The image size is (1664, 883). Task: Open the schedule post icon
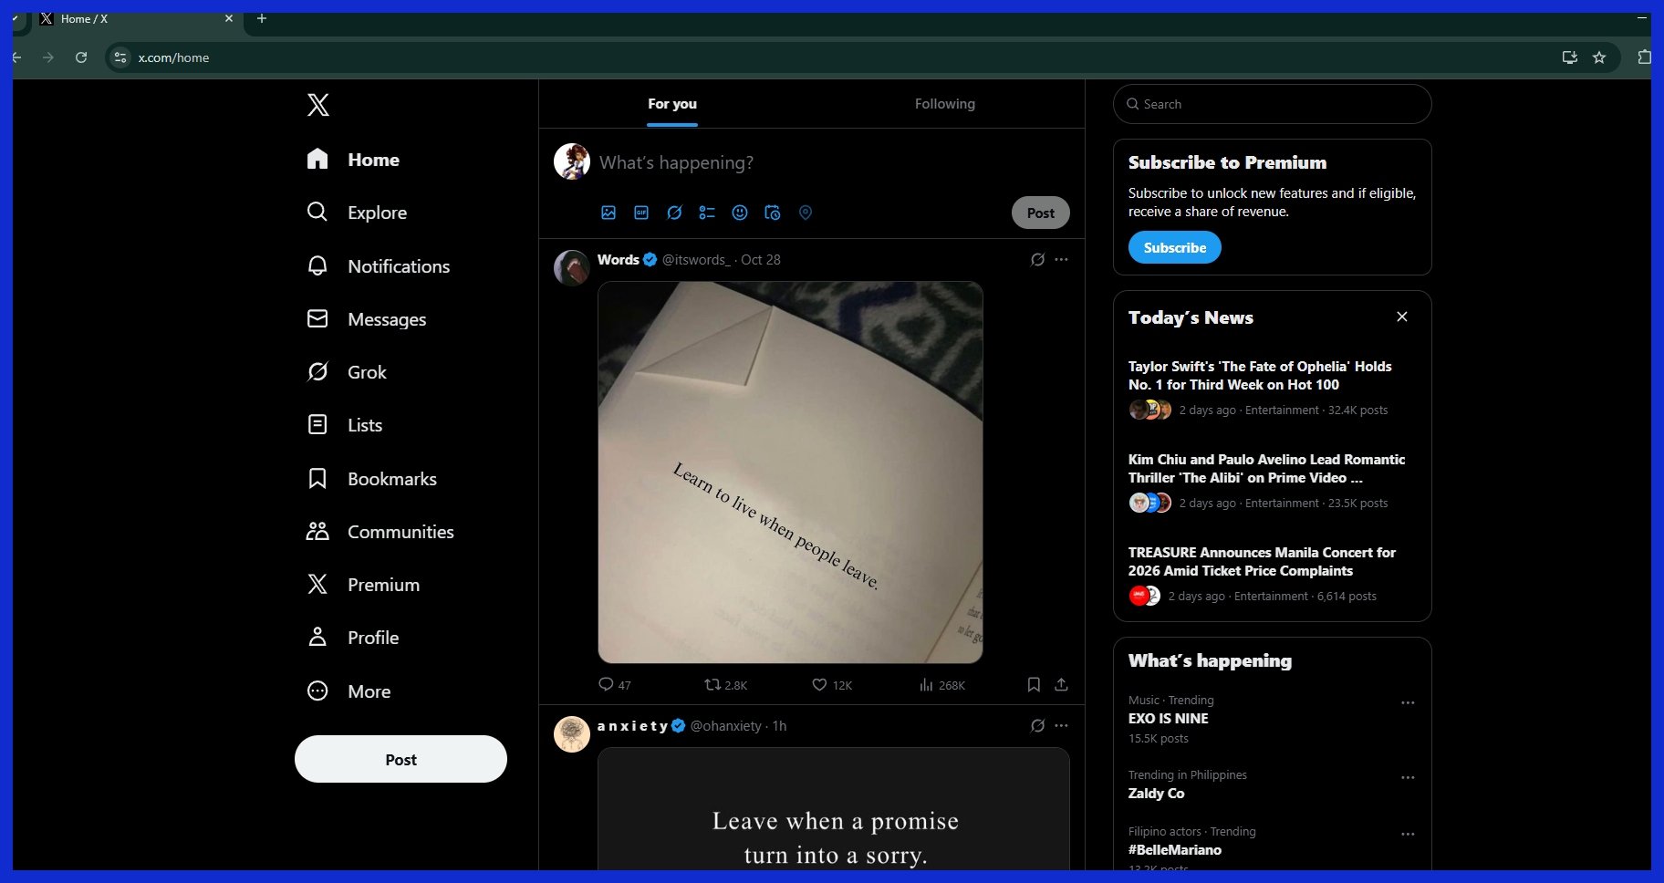coord(773,213)
